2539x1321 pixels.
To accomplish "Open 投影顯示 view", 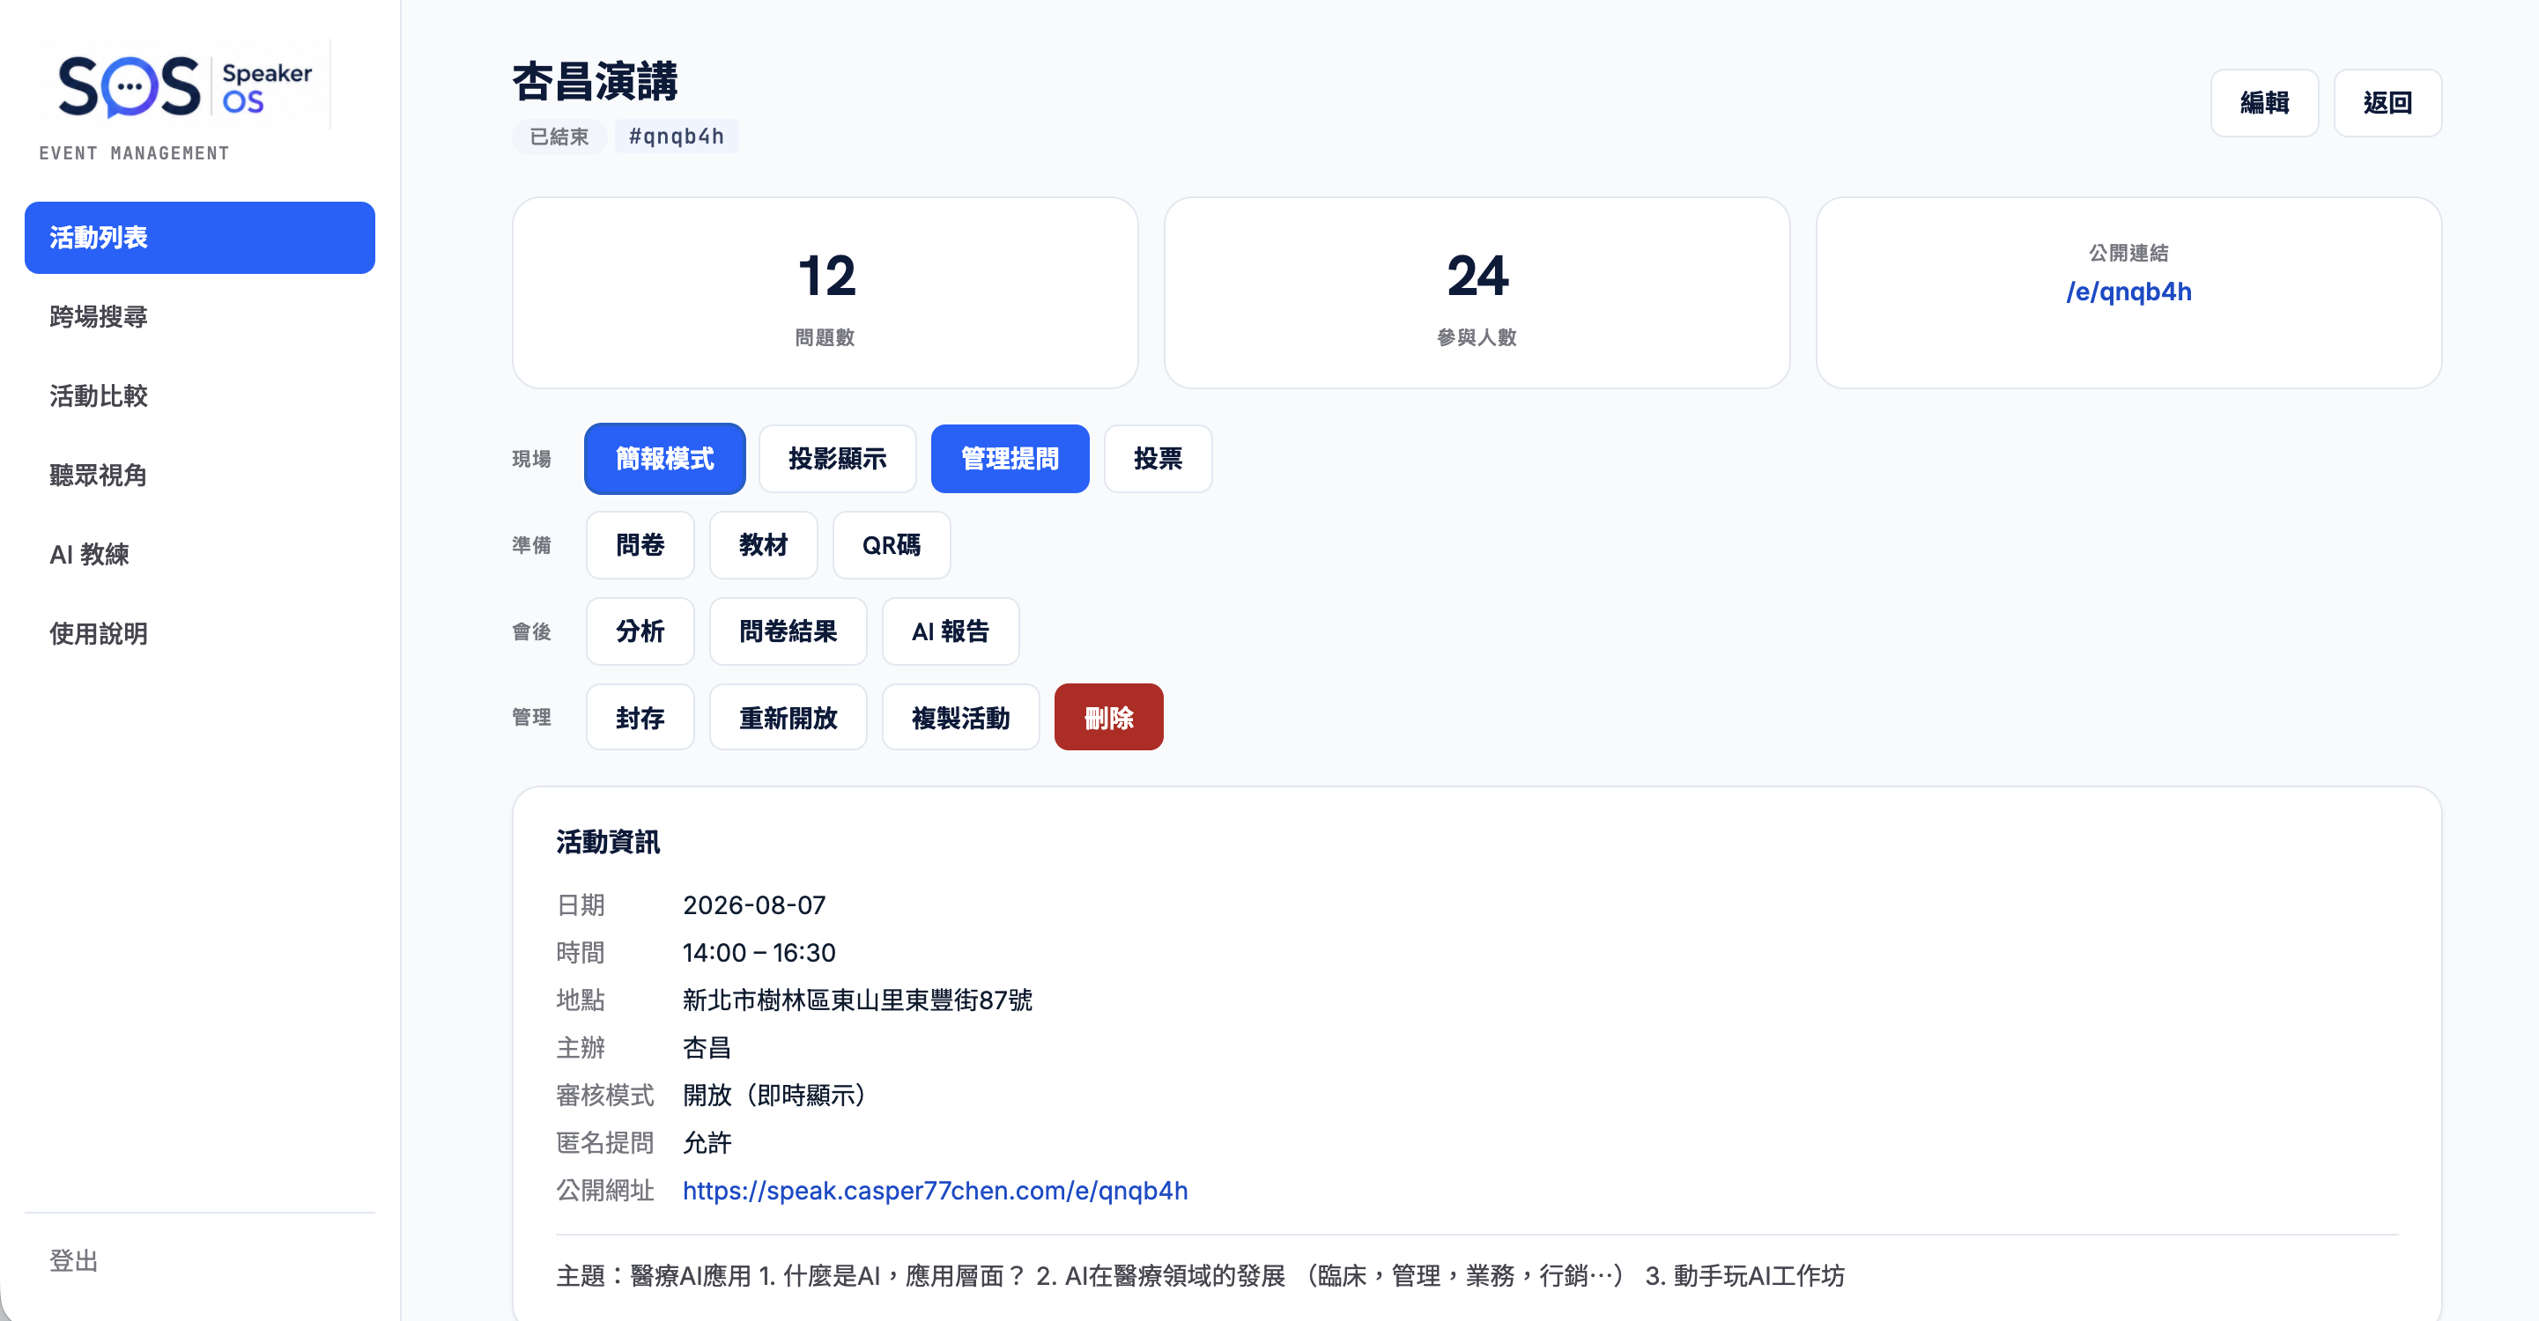I will point(837,459).
